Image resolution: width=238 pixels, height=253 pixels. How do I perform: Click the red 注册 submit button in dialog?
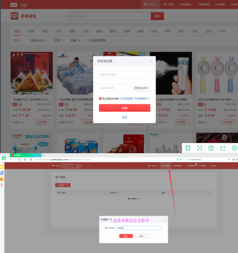pos(124,108)
